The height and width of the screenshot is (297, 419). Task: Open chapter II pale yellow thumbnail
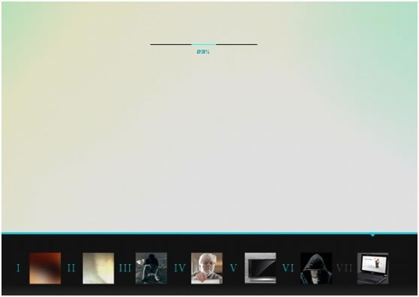[x=98, y=268]
